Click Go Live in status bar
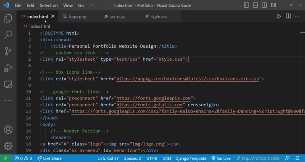This screenshot has height=162, width=305. pyautogui.click(x=221, y=158)
